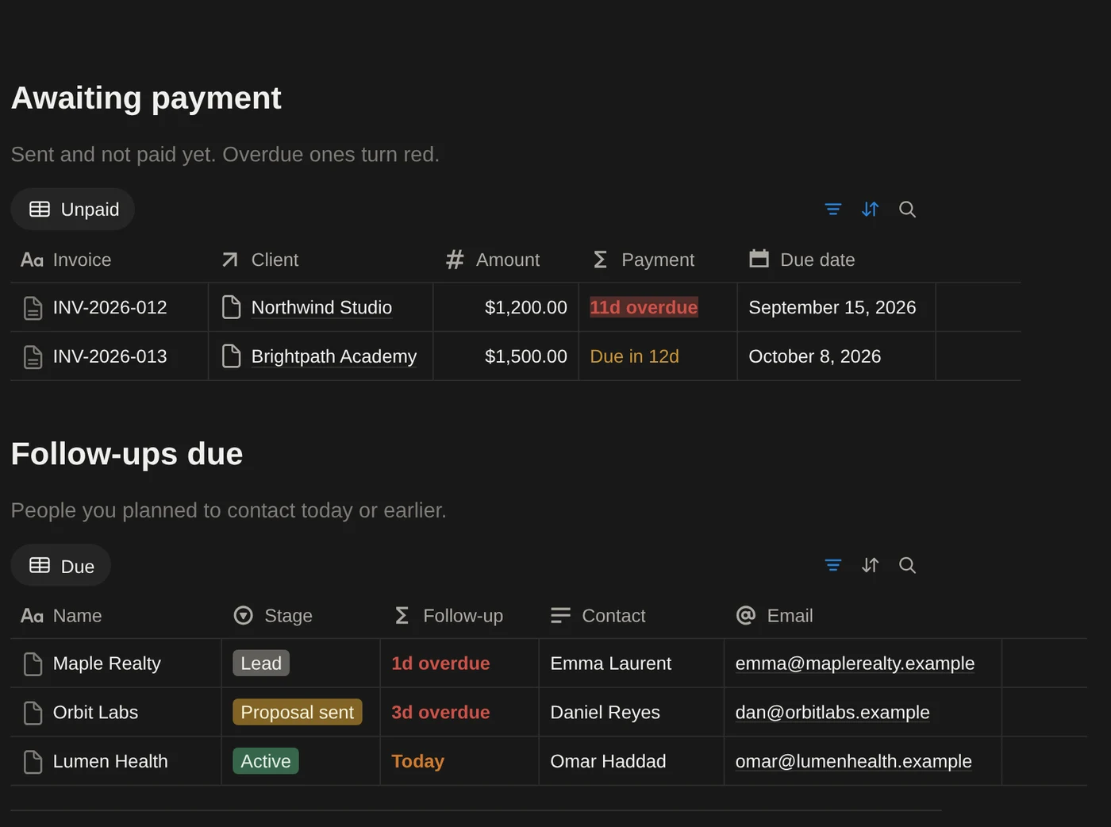Click the page icon beside Northwind Studio
The image size is (1111, 827).
pyautogui.click(x=231, y=307)
